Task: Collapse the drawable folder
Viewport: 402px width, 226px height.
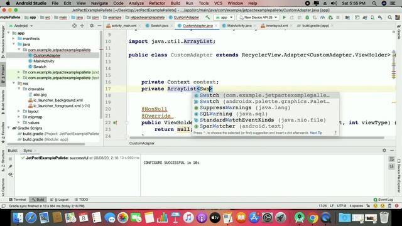Action: coord(19,89)
